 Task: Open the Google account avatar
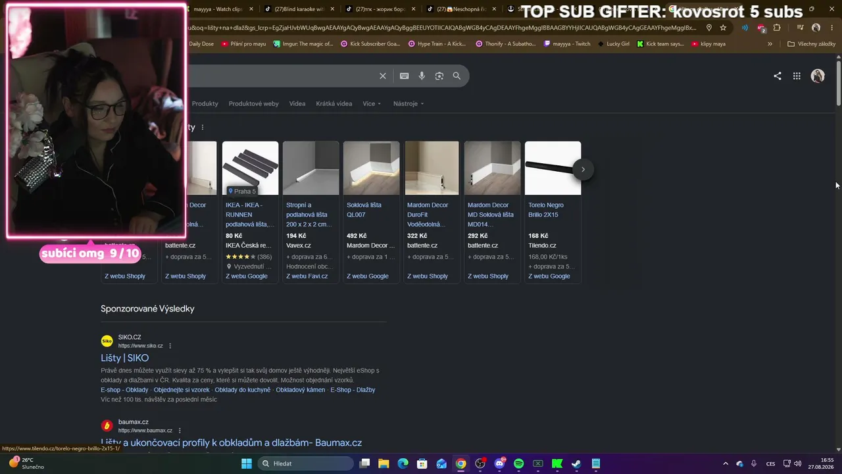tap(818, 76)
